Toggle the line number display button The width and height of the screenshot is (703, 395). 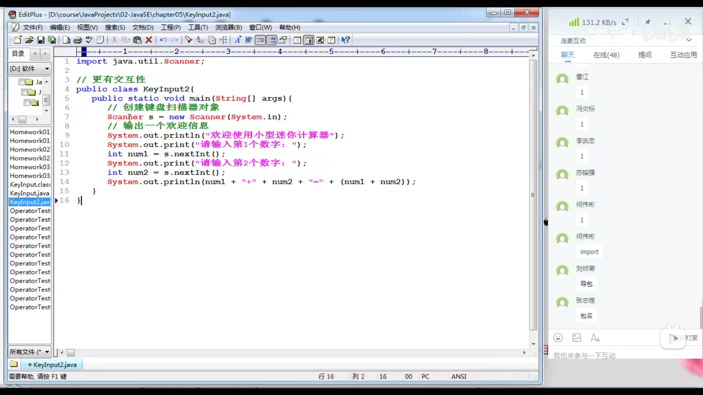coord(272,40)
